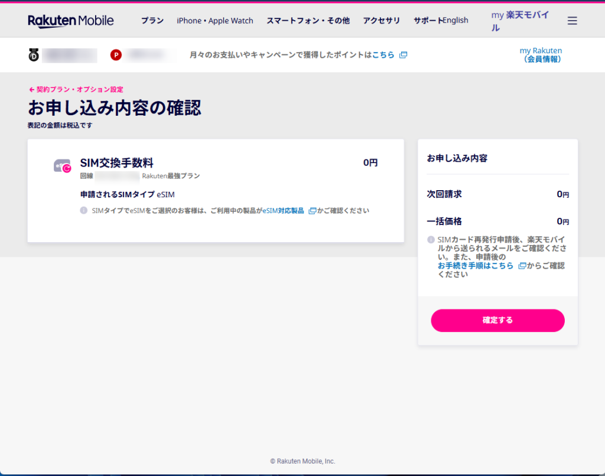Click the member rank medal icon

tap(34, 55)
